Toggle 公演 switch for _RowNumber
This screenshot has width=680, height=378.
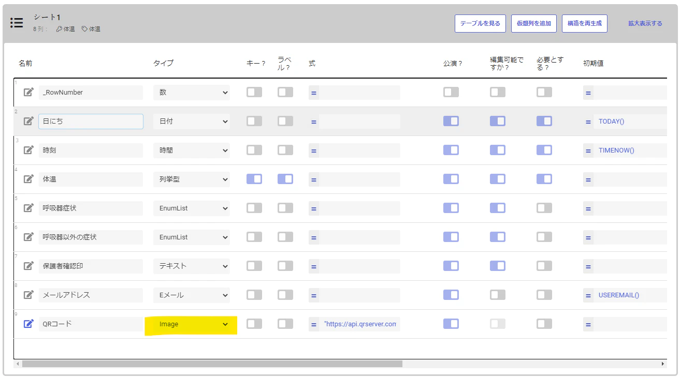(x=451, y=92)
